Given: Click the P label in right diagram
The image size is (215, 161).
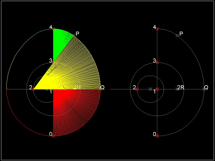Looking at the screenshot, I should [181, 34].
